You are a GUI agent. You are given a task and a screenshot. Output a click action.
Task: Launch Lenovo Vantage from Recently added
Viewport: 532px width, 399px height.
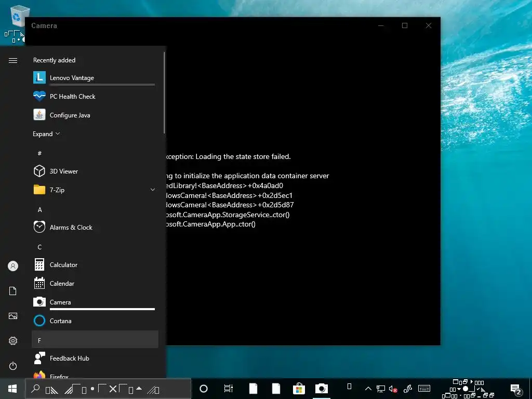tap(95, 78)
